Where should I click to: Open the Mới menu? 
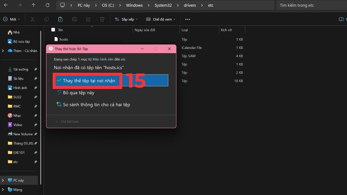(x=12, y=19)
